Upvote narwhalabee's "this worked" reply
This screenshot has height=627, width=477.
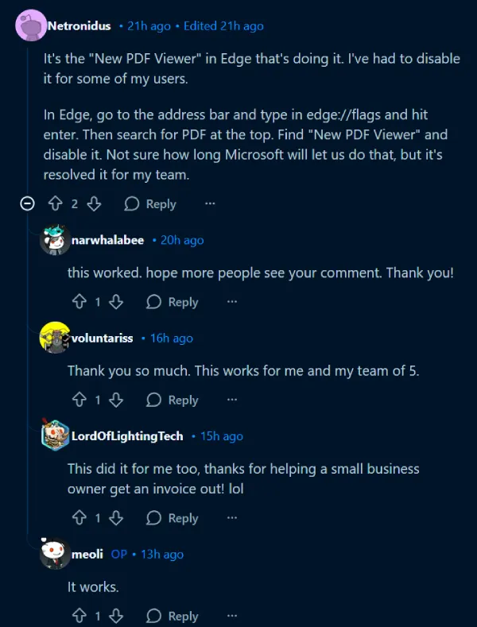click(x=79, y=302)
